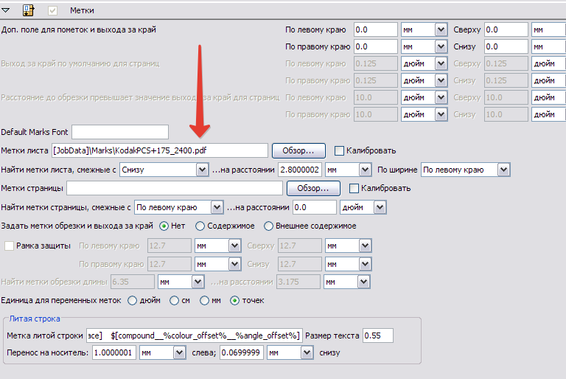The height and width of the screenshot is (379, 566).
Task: Click page marks distance field 0.0
Action: 315,207
